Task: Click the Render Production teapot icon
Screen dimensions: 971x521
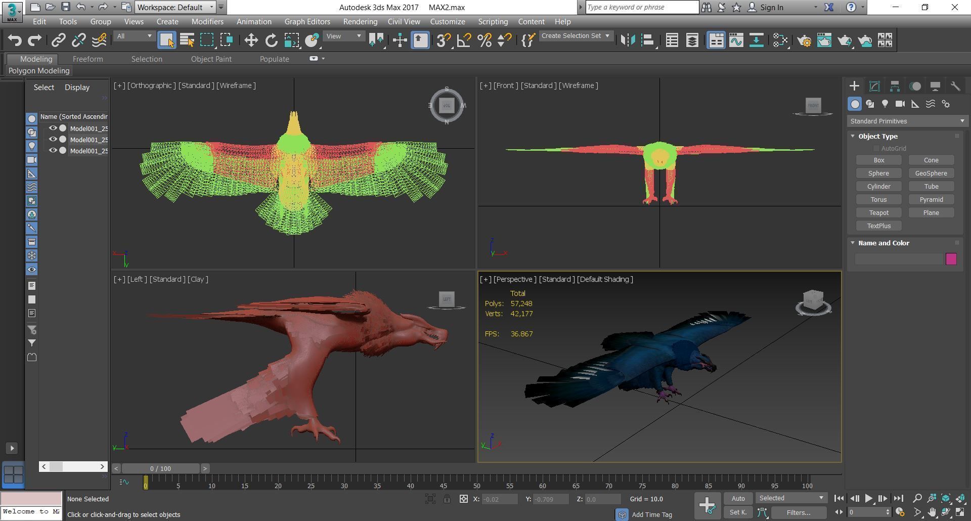Action: (x=845, y=40)
